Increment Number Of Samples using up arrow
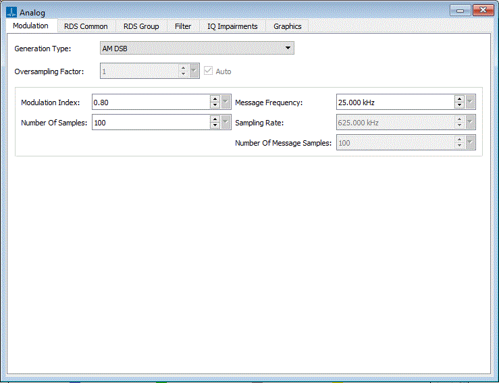Image resolution: width=499 pixels, height=383 pixels. (215, 119)
